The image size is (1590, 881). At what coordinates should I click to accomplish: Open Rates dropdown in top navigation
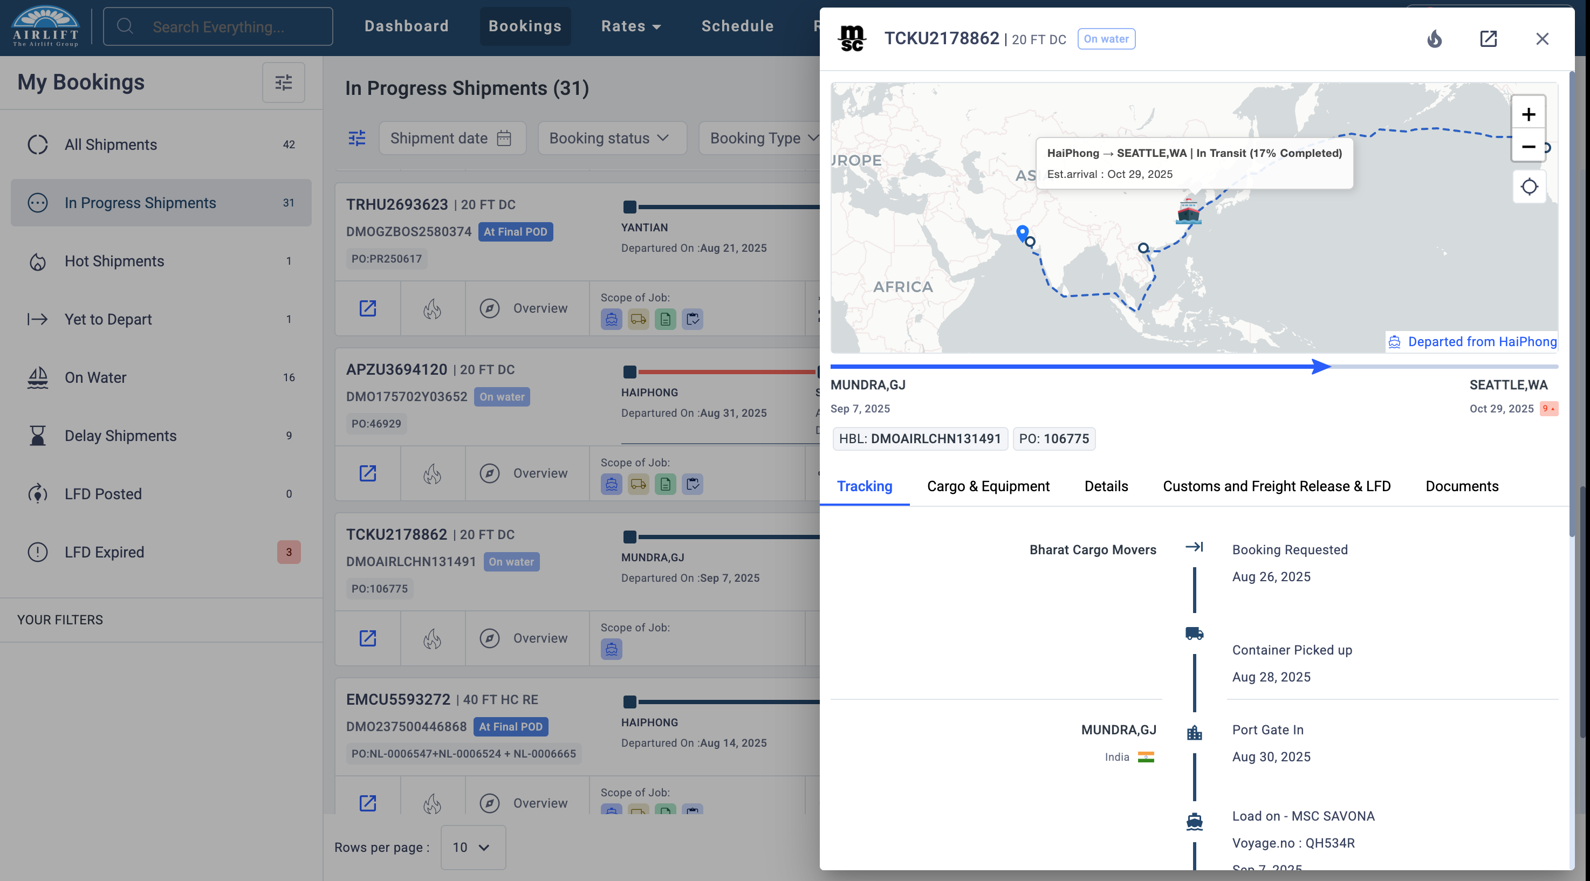(630, 26)
